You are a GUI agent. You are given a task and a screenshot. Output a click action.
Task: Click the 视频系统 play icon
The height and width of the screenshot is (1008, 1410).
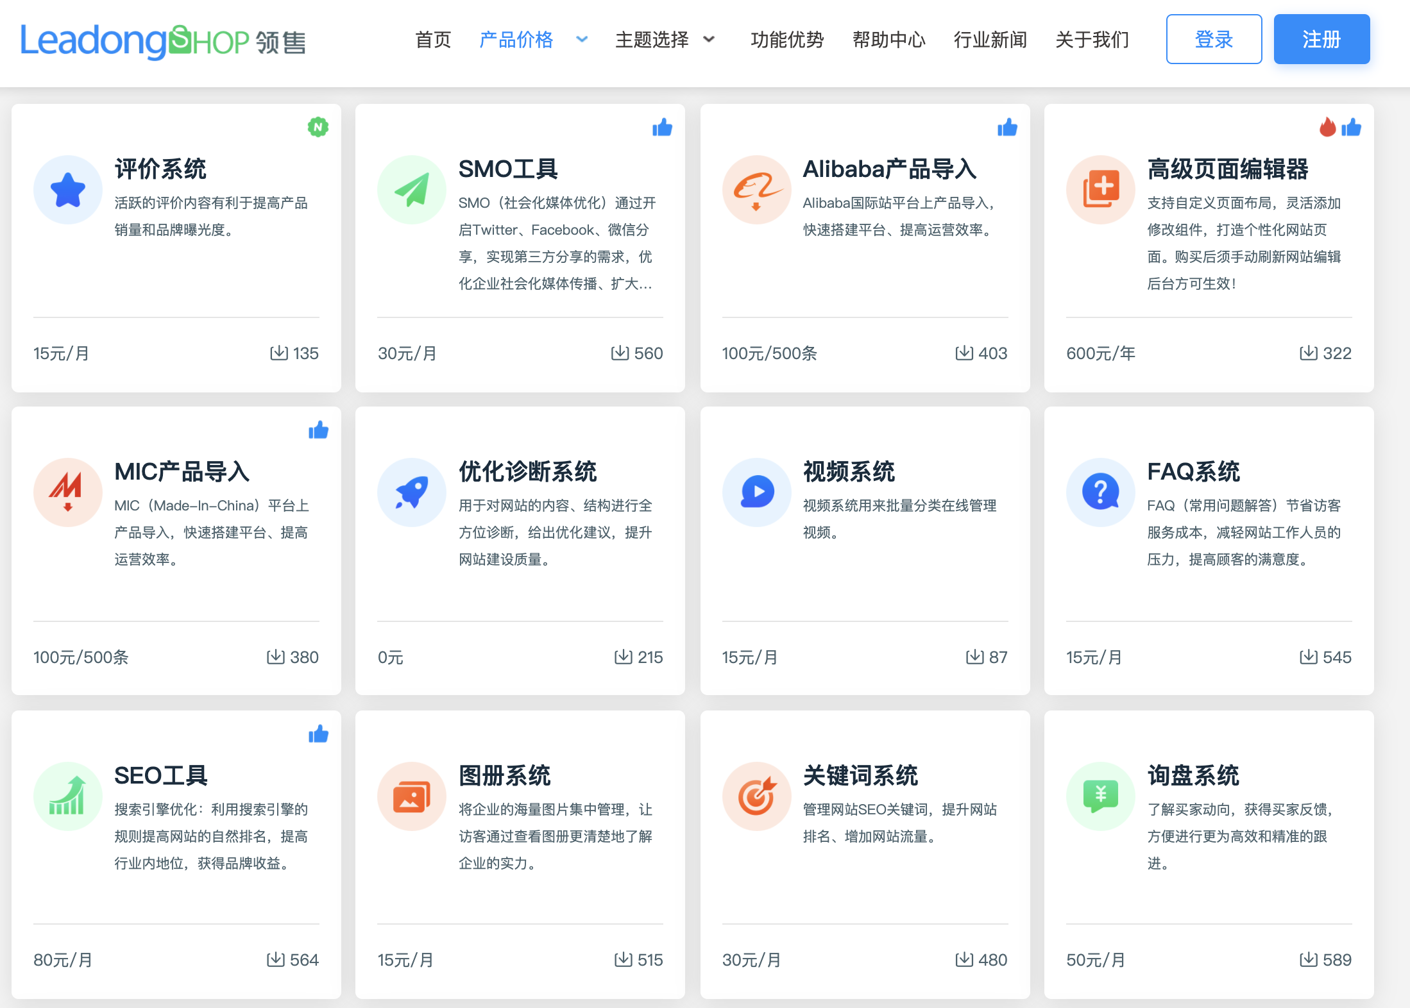point(756,492)
